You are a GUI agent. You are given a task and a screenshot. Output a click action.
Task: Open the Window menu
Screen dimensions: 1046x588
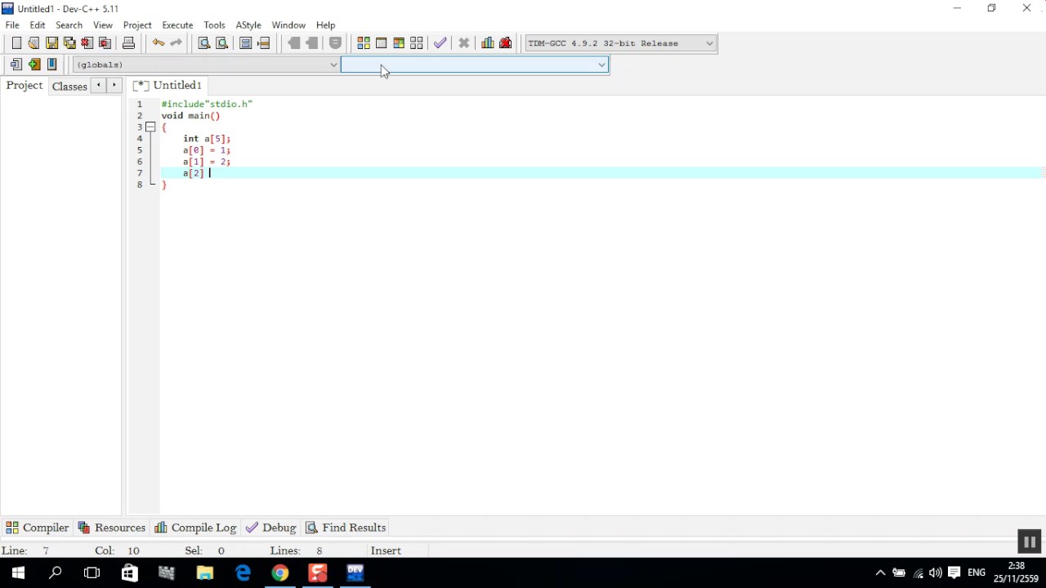point(288,25)
